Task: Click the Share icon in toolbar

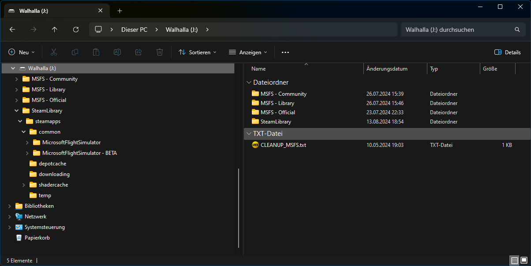Action: click(138, 52)
